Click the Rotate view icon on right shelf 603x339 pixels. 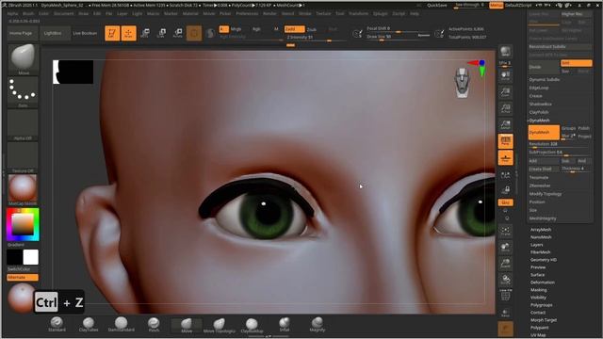pos(505,280)
